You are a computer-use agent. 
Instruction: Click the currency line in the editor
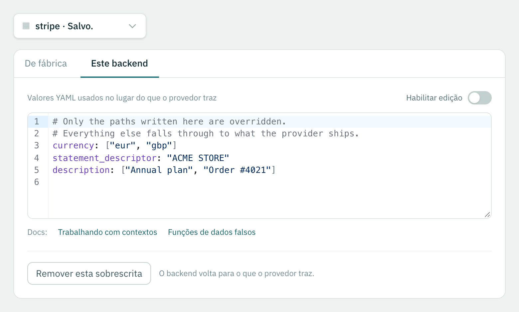click(x=270, y=146)
